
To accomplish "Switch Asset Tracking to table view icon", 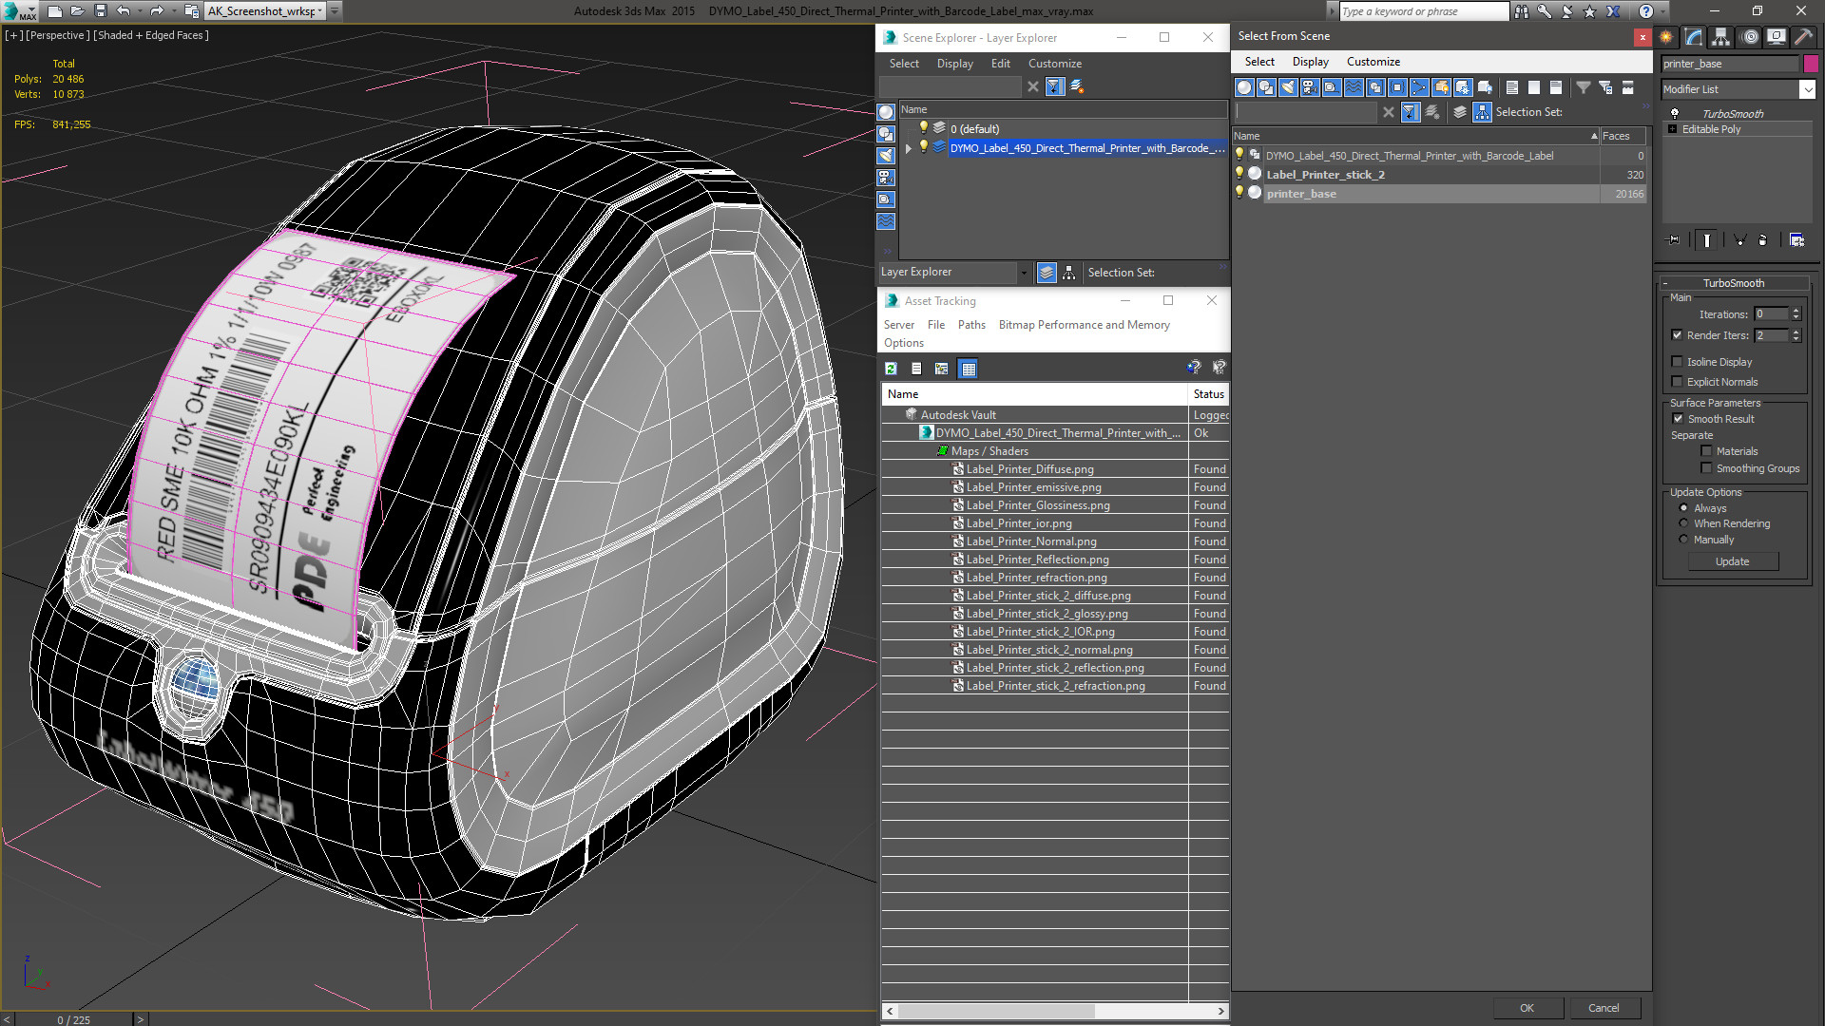I will pos(969,369).
